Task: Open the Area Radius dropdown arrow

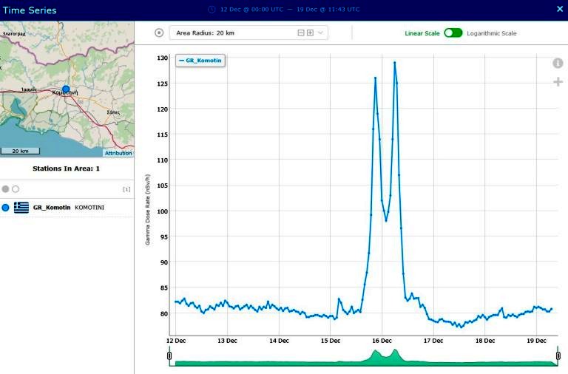Action: [x=320, y=33]
